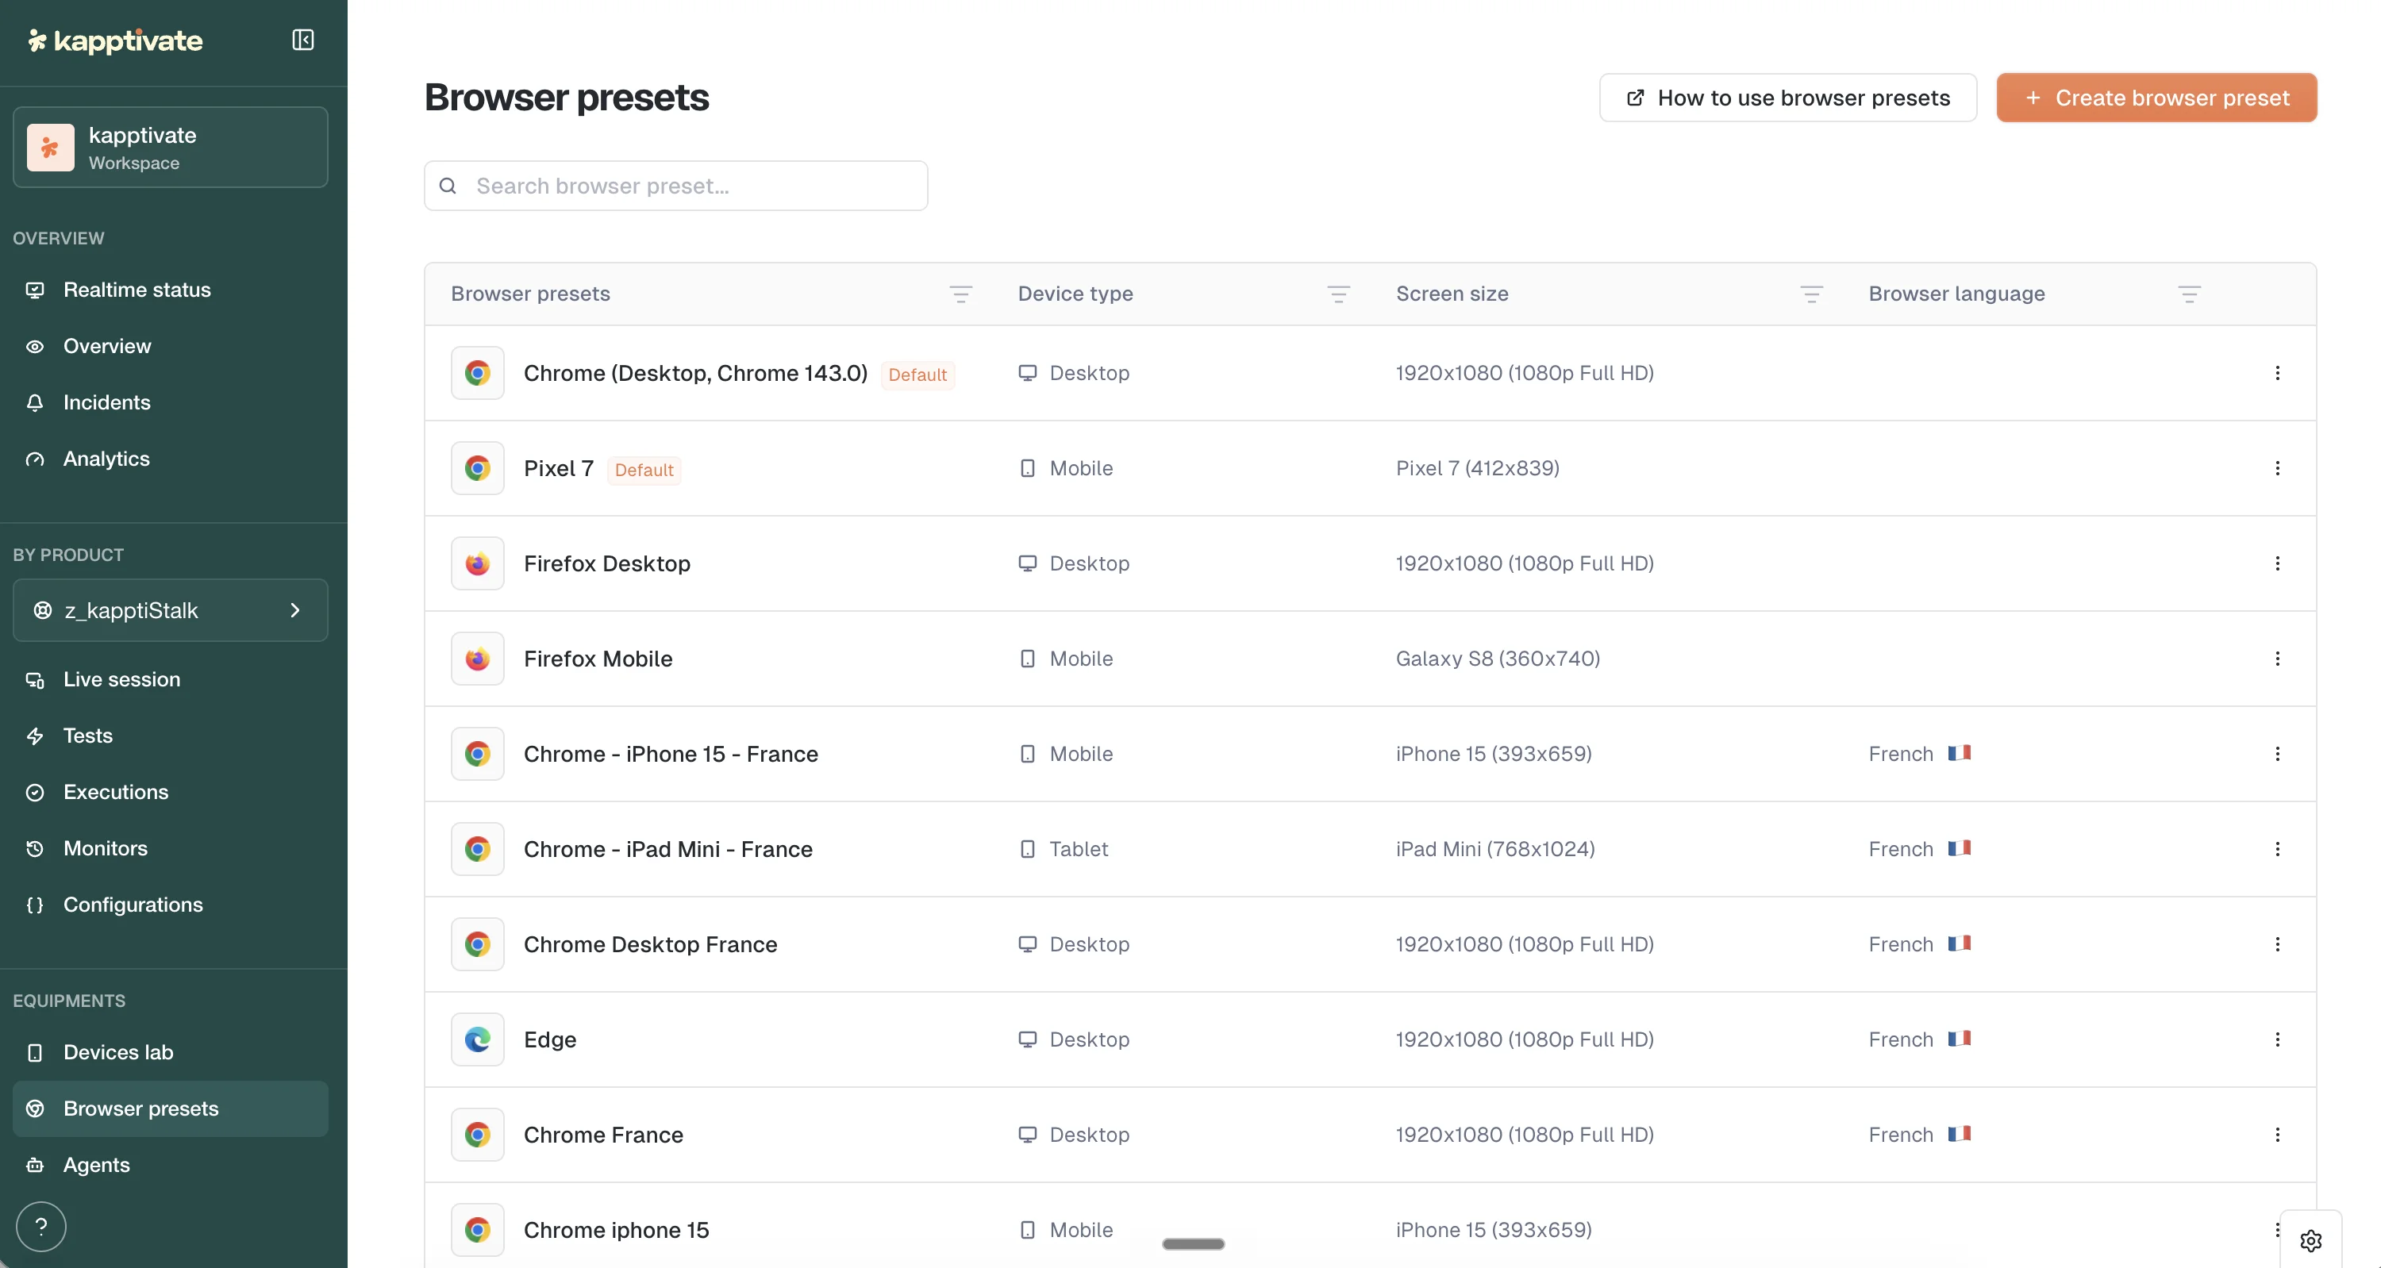Expand the z_kapptiStalk product selector
This screenshot has height=1268, width=2381.
(x=170, y=610)
